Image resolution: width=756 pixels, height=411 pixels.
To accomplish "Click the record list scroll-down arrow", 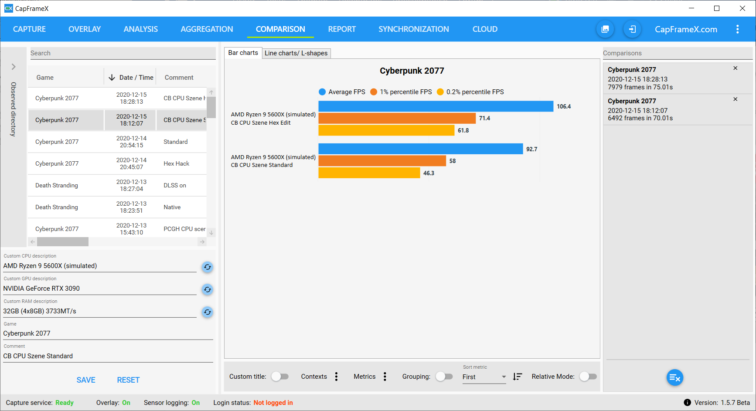I will tap(211, 233).
